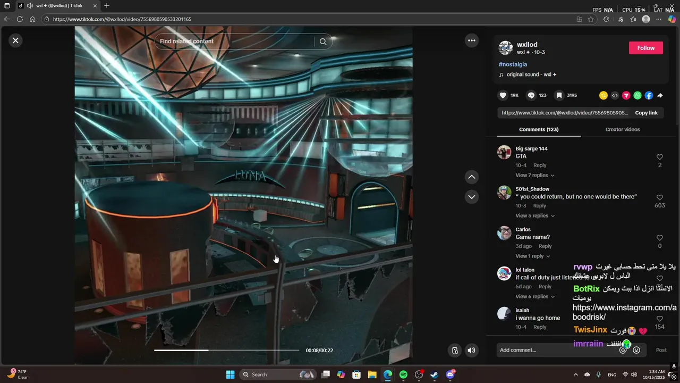Screen dimensions: 680x383
Task: Open Microsoft Store from taskbar
Action: (x=356, y=374)
